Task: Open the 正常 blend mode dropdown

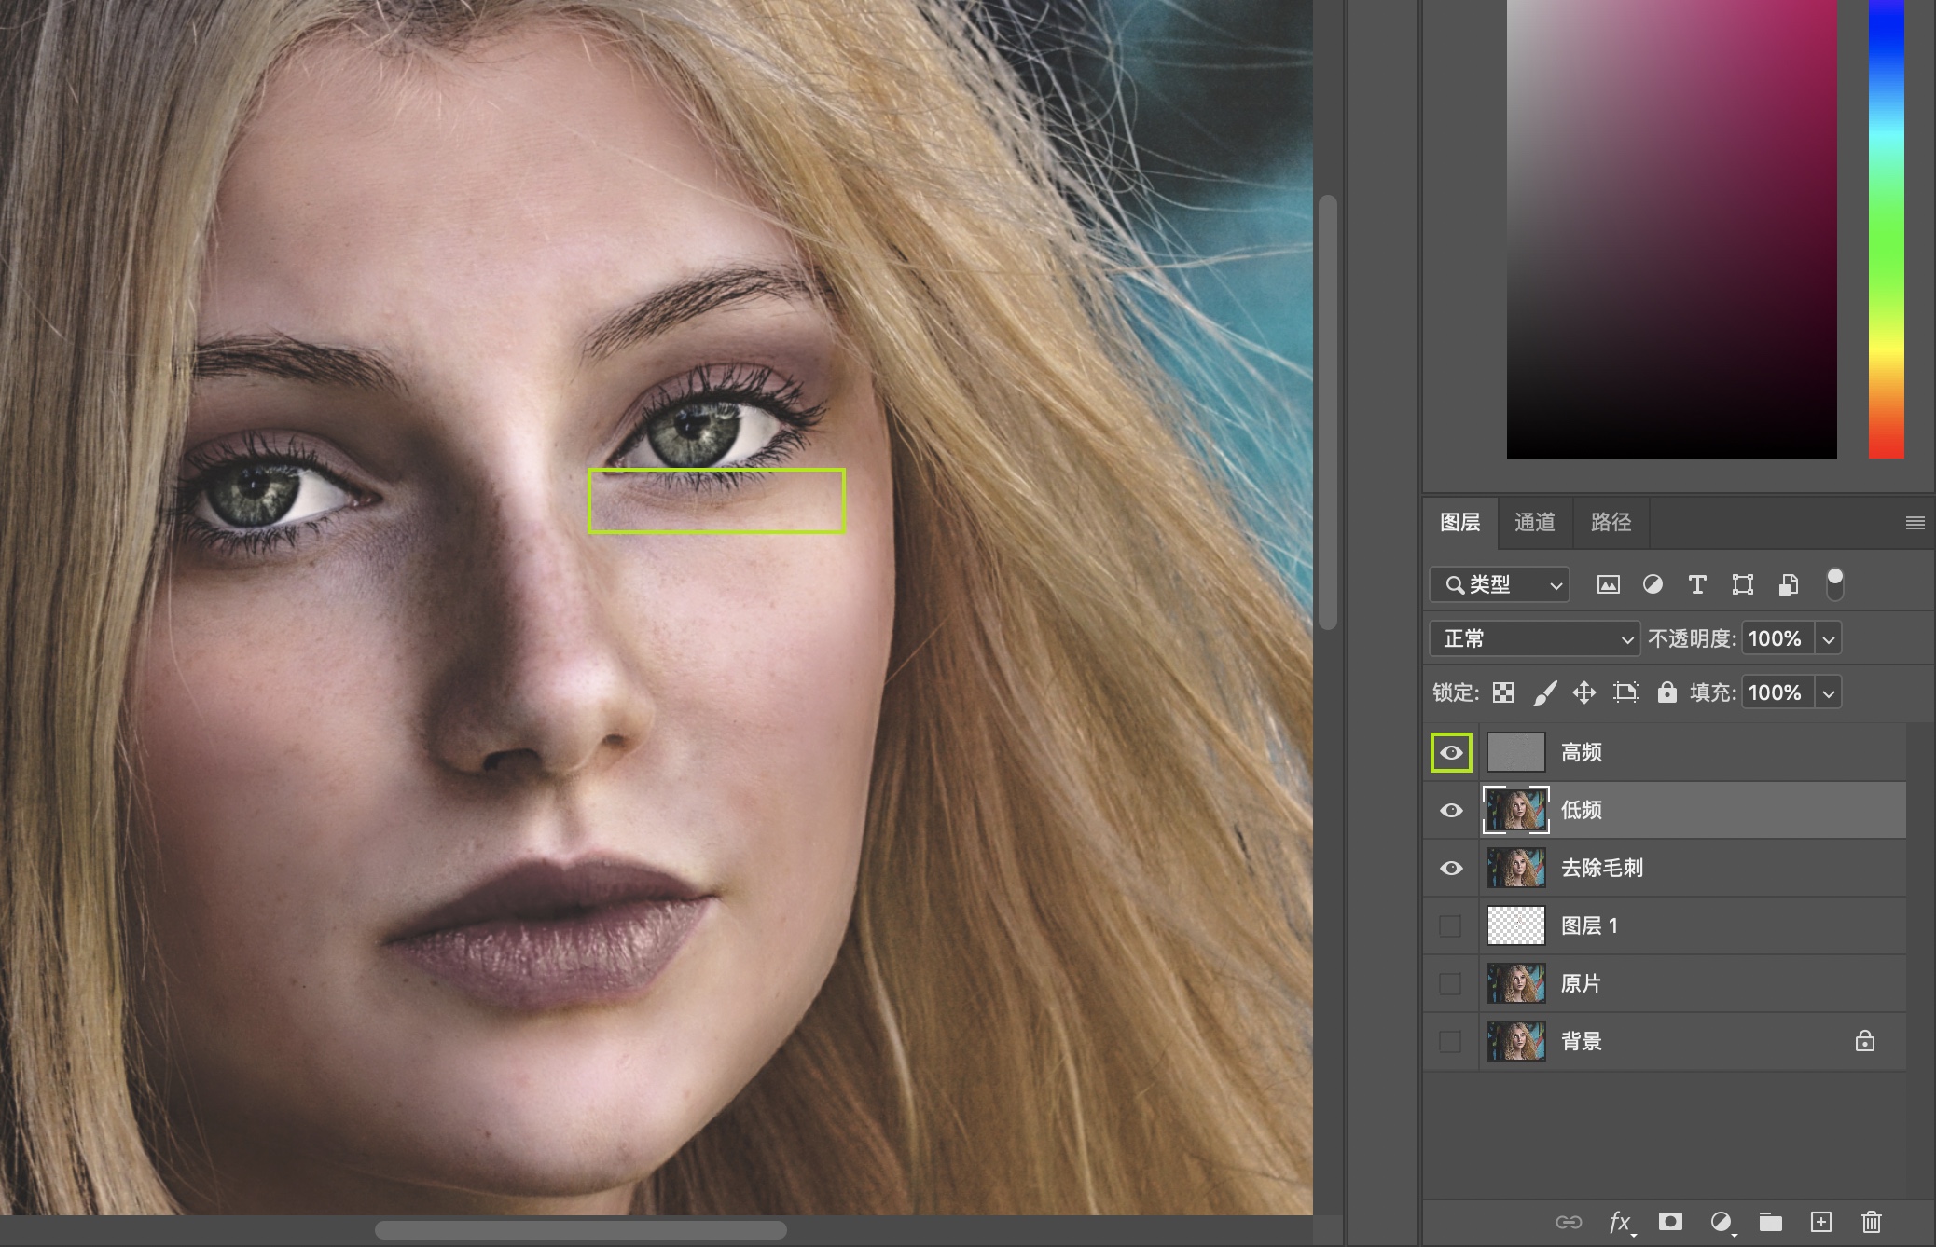Action: click(x=1534, y=638)
